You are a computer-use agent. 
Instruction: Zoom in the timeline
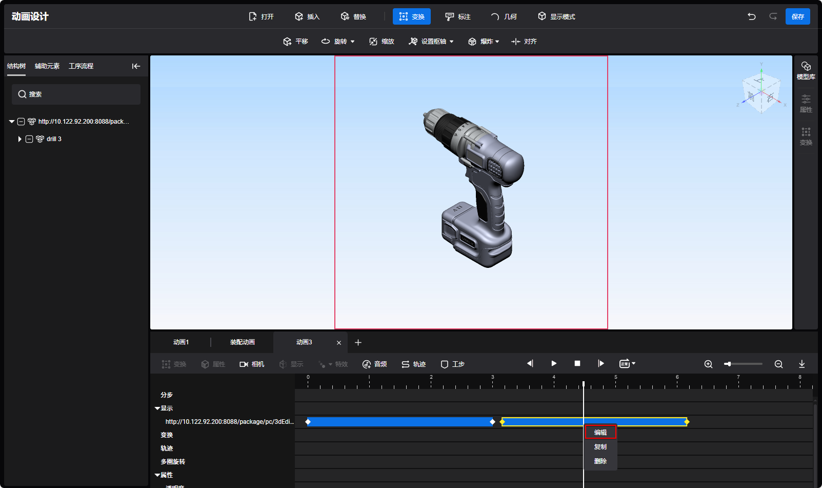point(708,364)
